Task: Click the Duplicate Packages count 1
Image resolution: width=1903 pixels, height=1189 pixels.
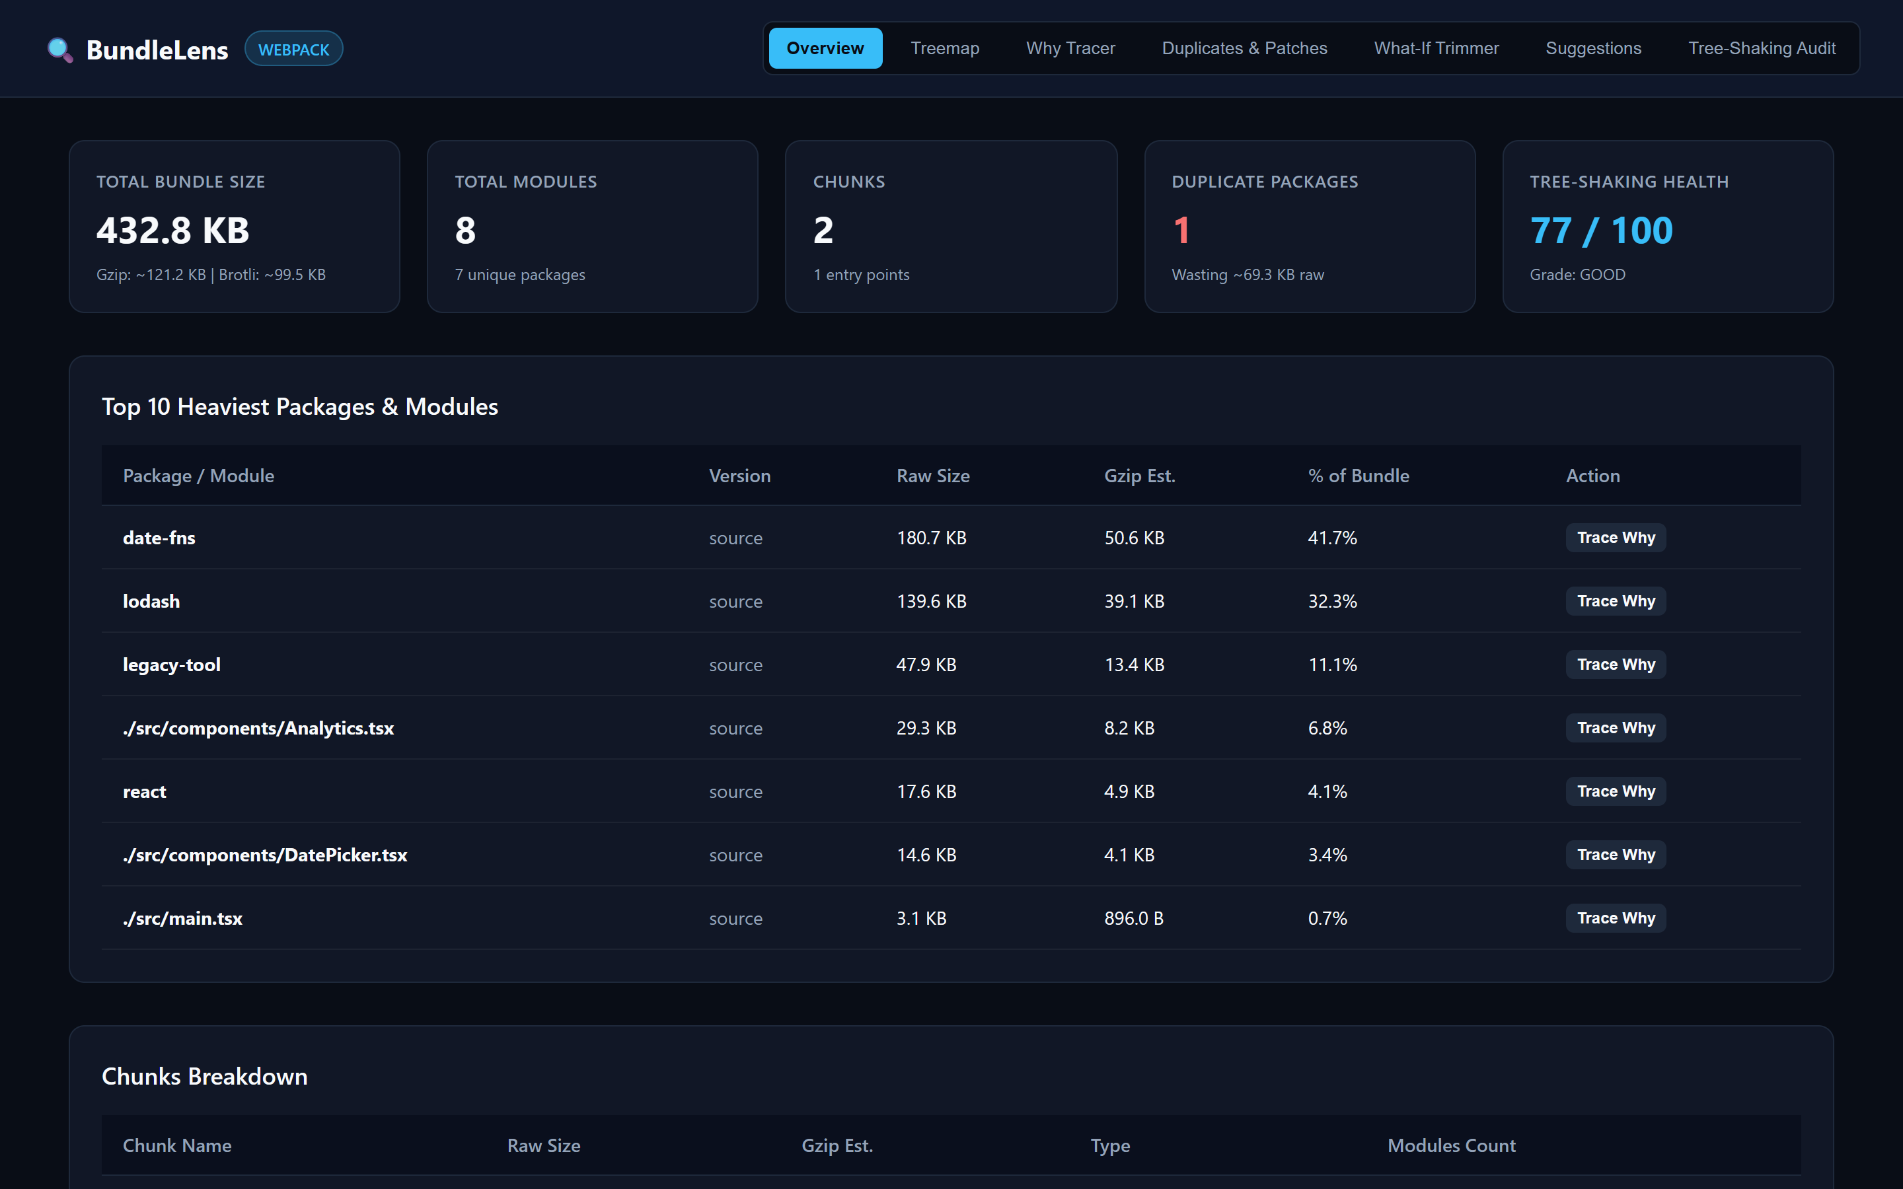Action: 1181,231
